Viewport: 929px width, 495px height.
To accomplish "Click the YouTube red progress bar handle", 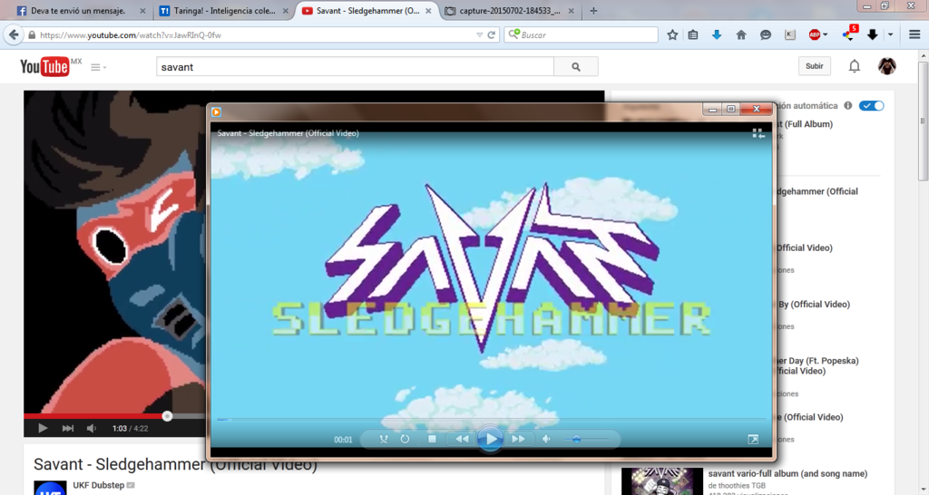I will 167,416.
